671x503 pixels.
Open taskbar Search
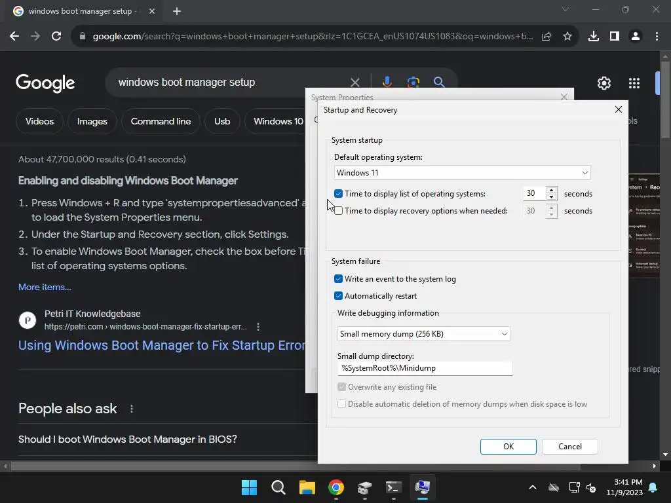click(278, 487)
